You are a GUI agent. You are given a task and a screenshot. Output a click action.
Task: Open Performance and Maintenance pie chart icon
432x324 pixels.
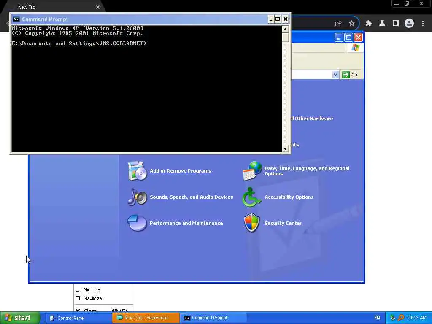pos(137,223)
